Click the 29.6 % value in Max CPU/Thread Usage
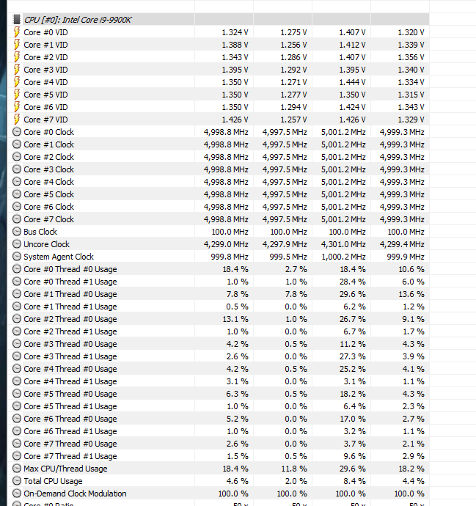Viewport: 476px width, 506px height. pos(354,469)
